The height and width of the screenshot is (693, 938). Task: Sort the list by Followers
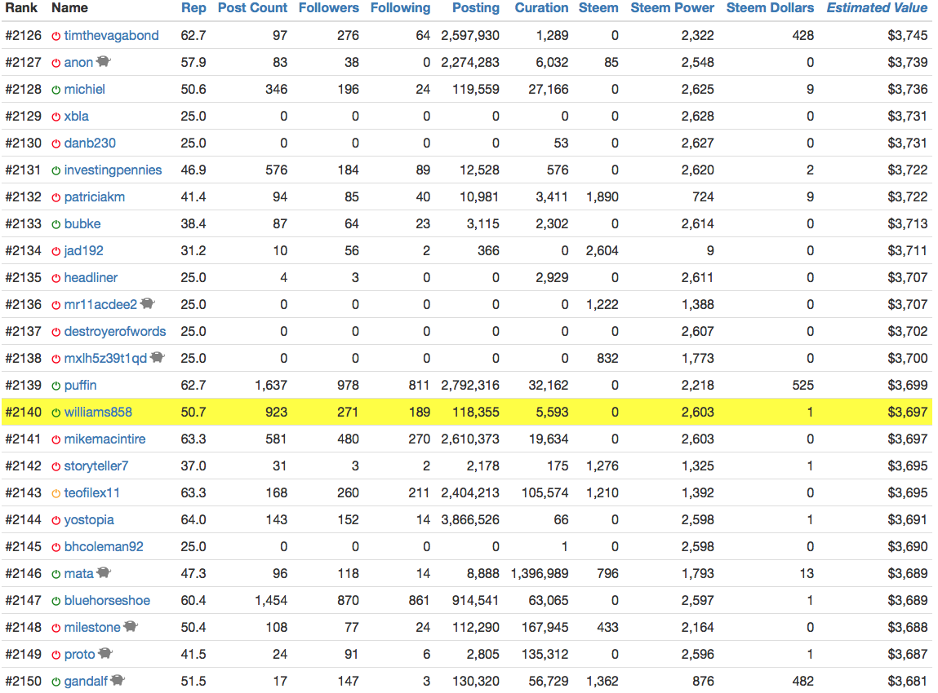coord(328,8)
